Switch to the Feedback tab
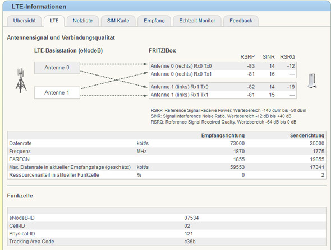 click(x=241, y=21)
